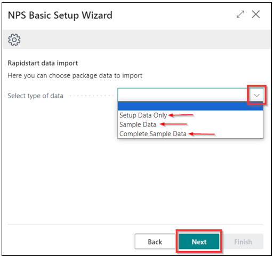Click the red arrow beside Complete Sample Data
This screenshot has height=258, width=275.
tap(201, 134)
